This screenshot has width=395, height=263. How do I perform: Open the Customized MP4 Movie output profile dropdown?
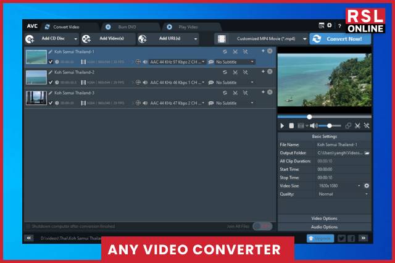click(261, 39)
